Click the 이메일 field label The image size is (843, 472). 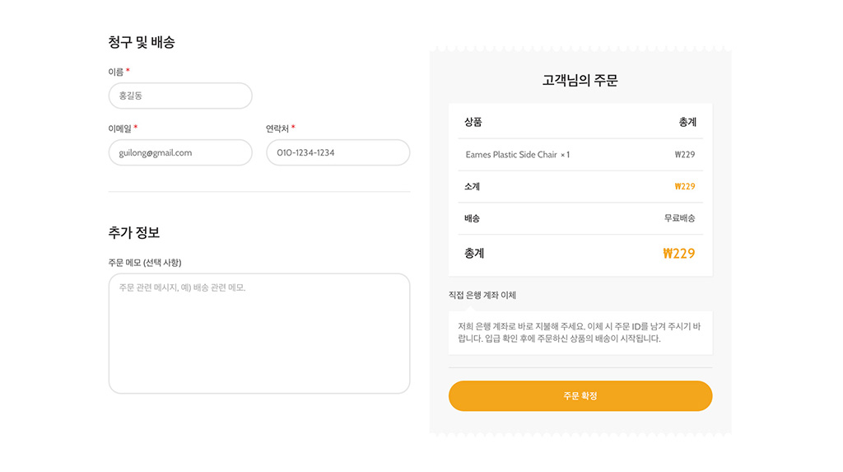[120, 129]
